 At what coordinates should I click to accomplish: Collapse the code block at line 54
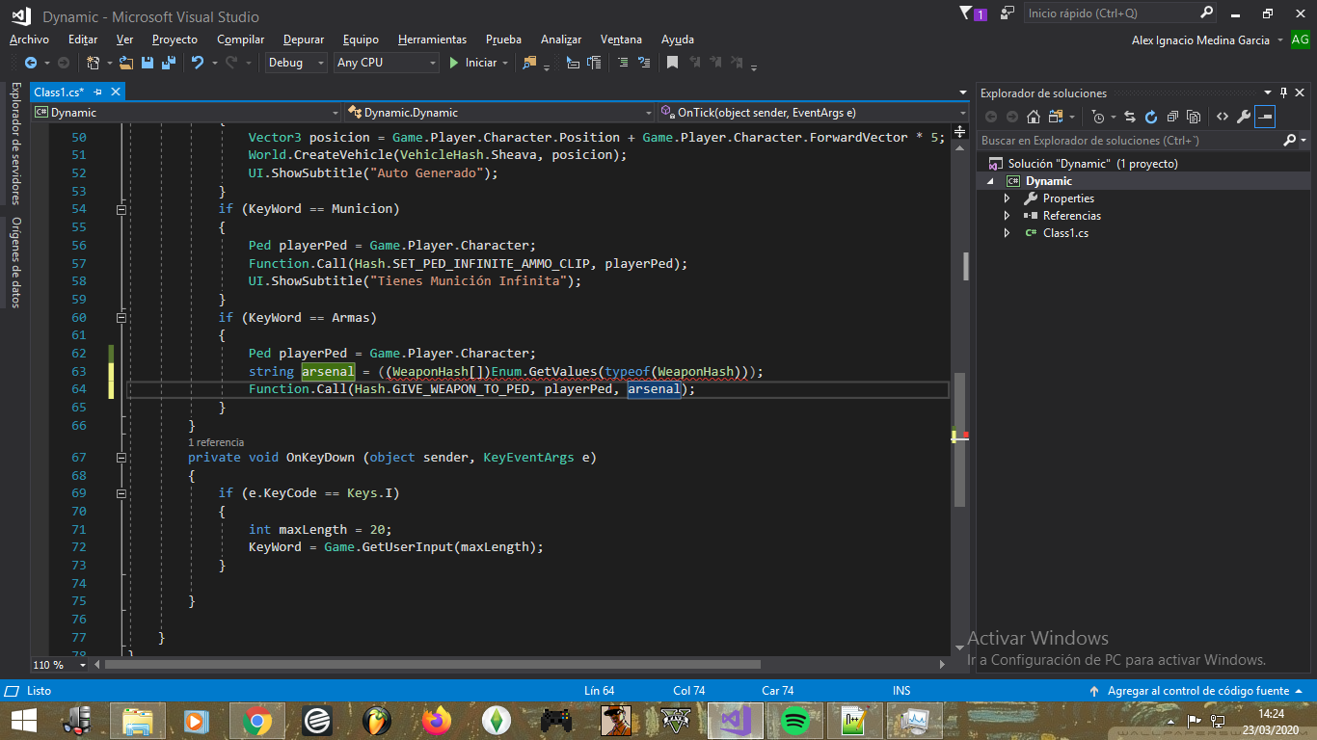point(121,209)
